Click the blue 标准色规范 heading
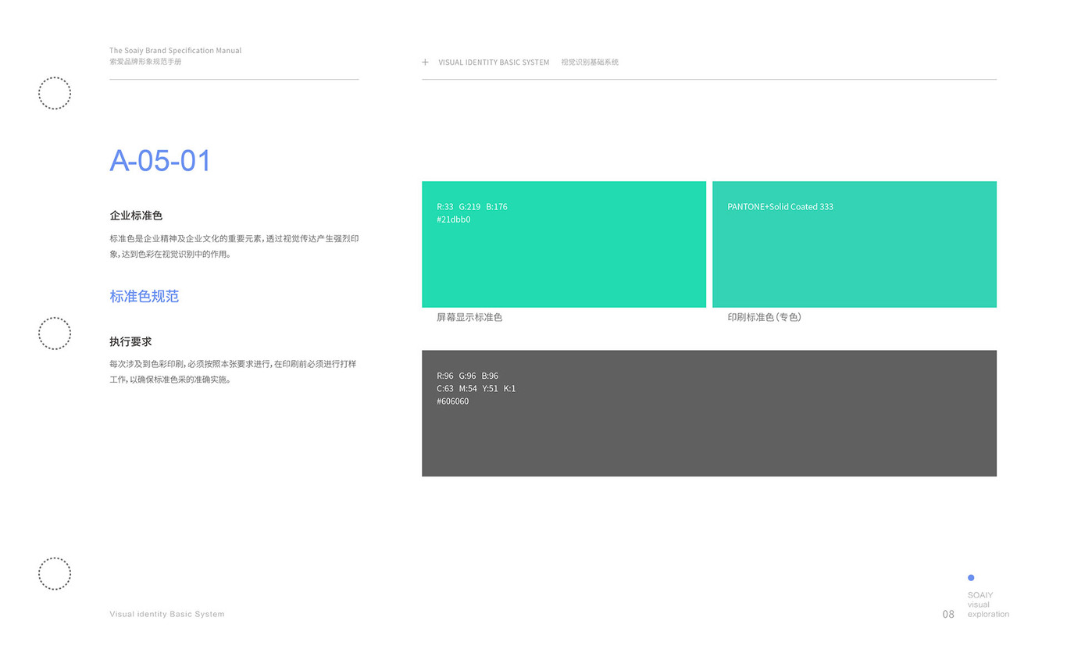This screenshot has width=1067, height=667. coord(145,297)
